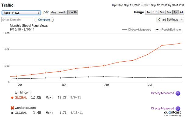Click the wordpress.com domain label
This screenshot has height=119, width=186.
pyautogui.click(x=25, y=108)
